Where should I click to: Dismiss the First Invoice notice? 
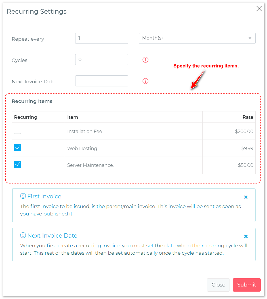click(246, 197)
